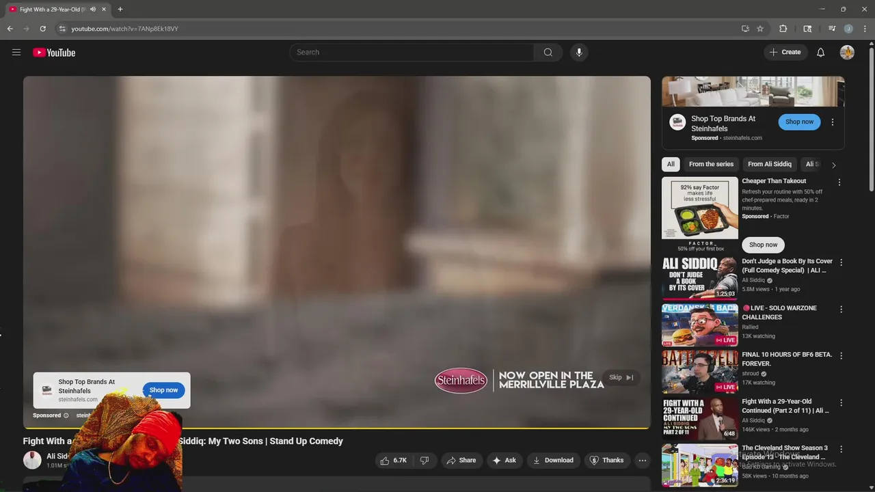
Task: Click the browser address bar URL
Action: [124, 29]
